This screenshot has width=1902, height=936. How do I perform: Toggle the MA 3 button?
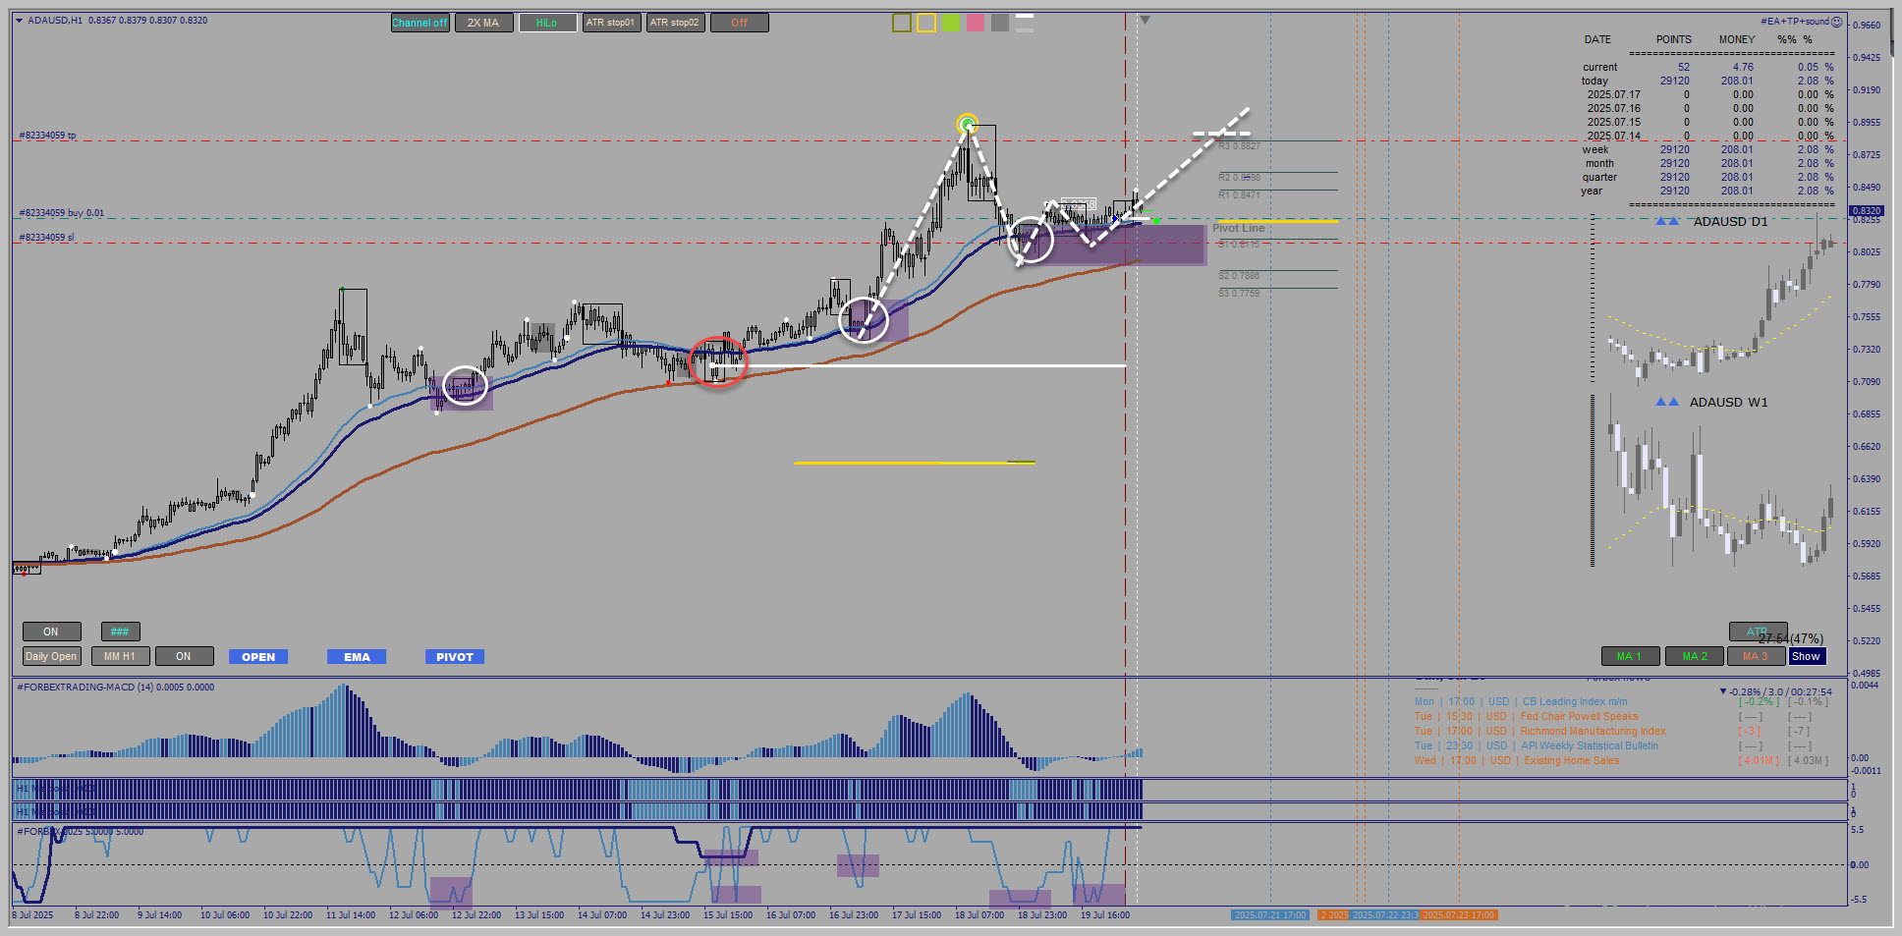point(1757,656)
